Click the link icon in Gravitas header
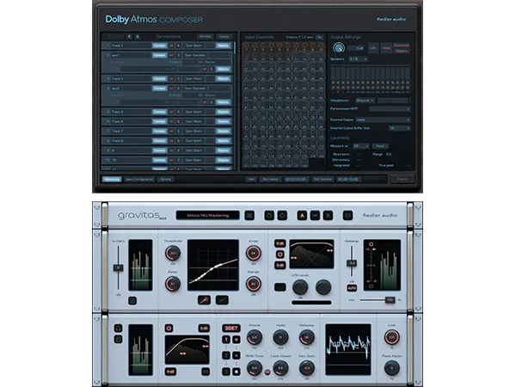Viewport: 516px width, 387px height. tap(347, 216)
